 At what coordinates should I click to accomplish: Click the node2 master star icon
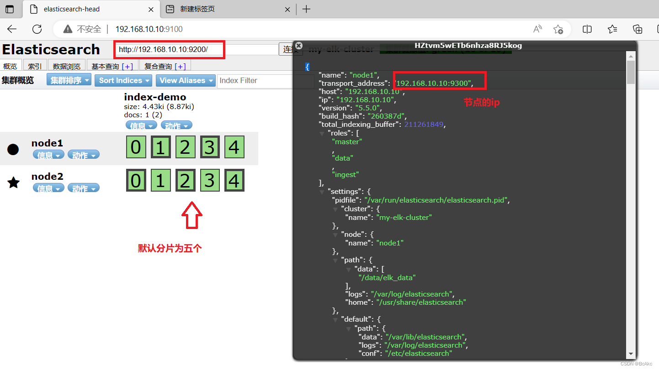13,183
